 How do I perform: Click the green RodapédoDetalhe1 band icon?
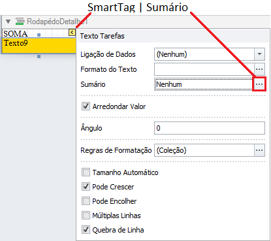click(20, 22)
